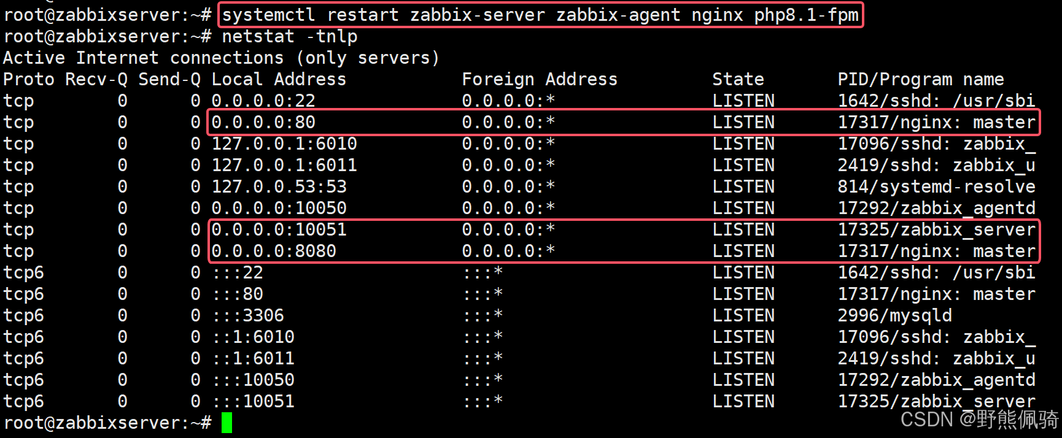Click 'Active Internet connections (only servers)' line

pos(222,58)
